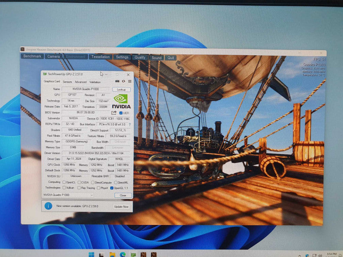
Task: Open the NVIDIA Quadro P1000 GPU selector dropdown
Action: [68, 195]
